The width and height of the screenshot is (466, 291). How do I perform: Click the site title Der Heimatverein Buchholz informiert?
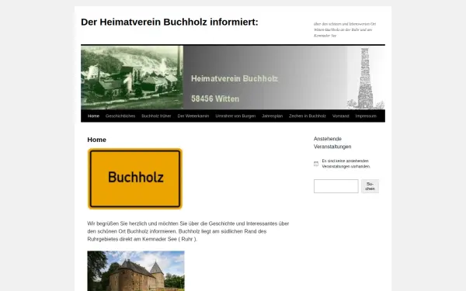point(169,22)
